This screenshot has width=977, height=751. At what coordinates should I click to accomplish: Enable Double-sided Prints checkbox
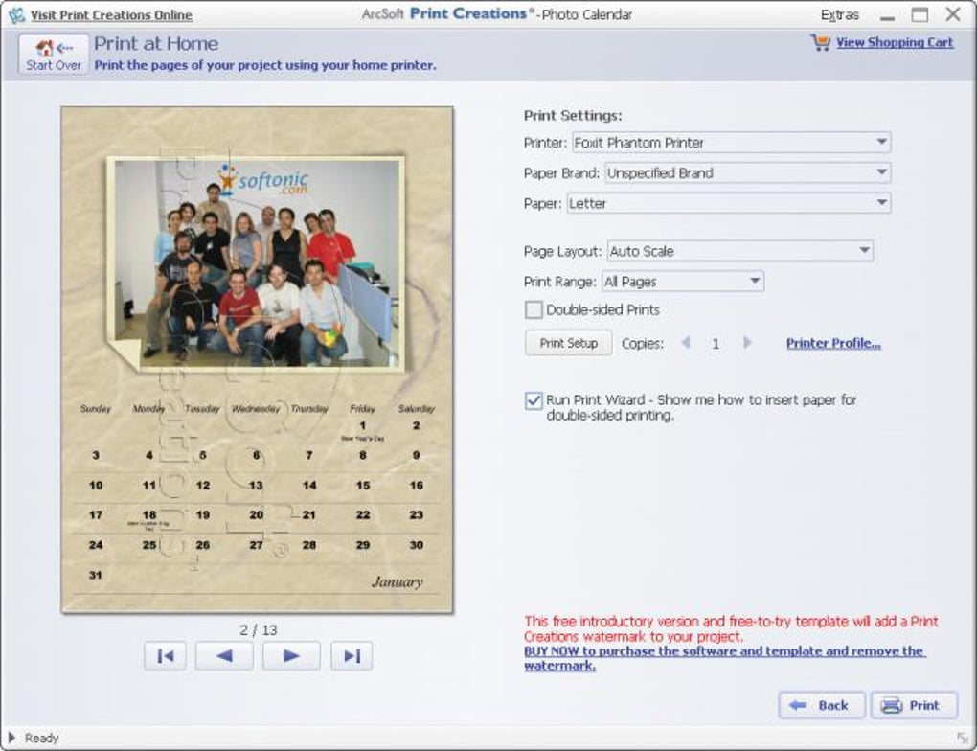[534, 309]
